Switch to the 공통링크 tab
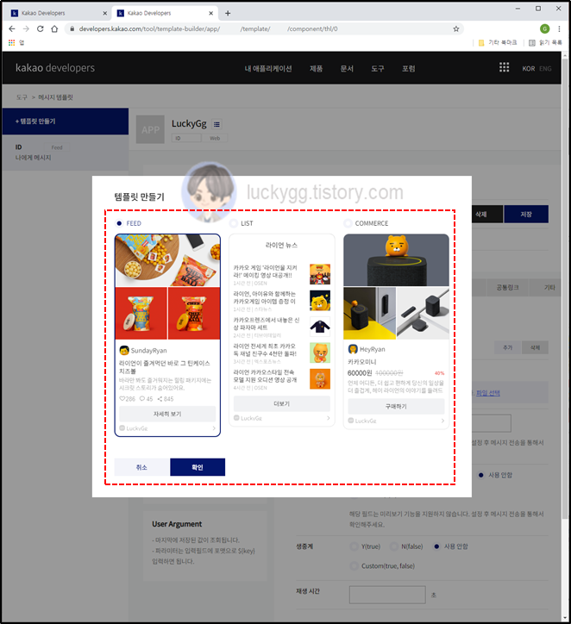The image size is (571, 624). tap(507, 287)
